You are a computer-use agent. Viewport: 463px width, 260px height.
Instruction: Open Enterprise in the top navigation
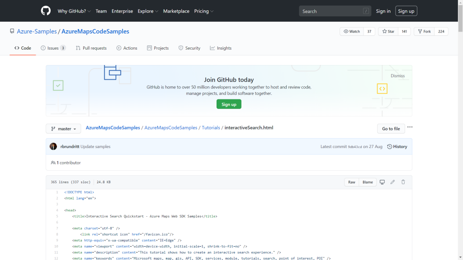(x=122, y=11)
